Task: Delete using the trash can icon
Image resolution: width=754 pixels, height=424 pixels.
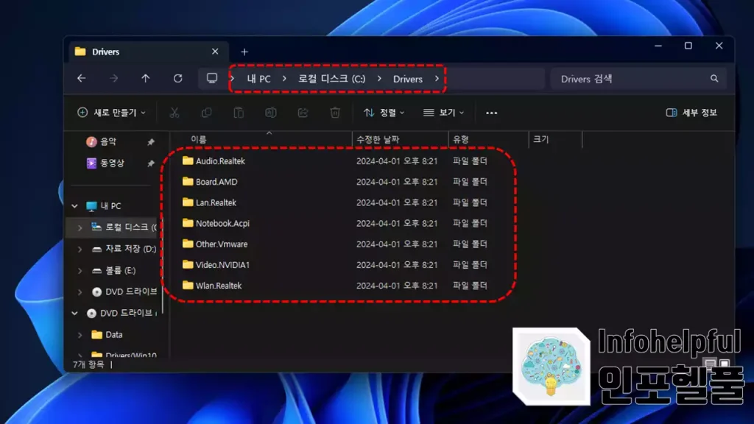Action: 335,113
